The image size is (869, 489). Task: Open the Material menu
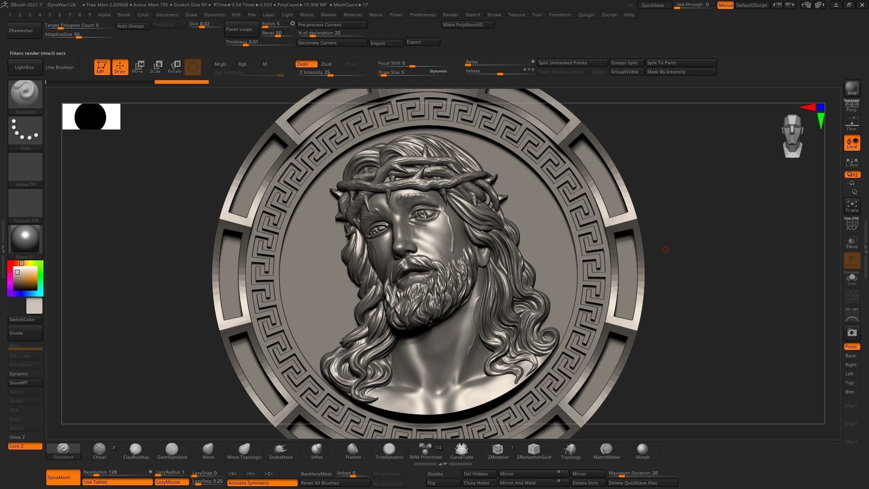click(x=353, y=14)
